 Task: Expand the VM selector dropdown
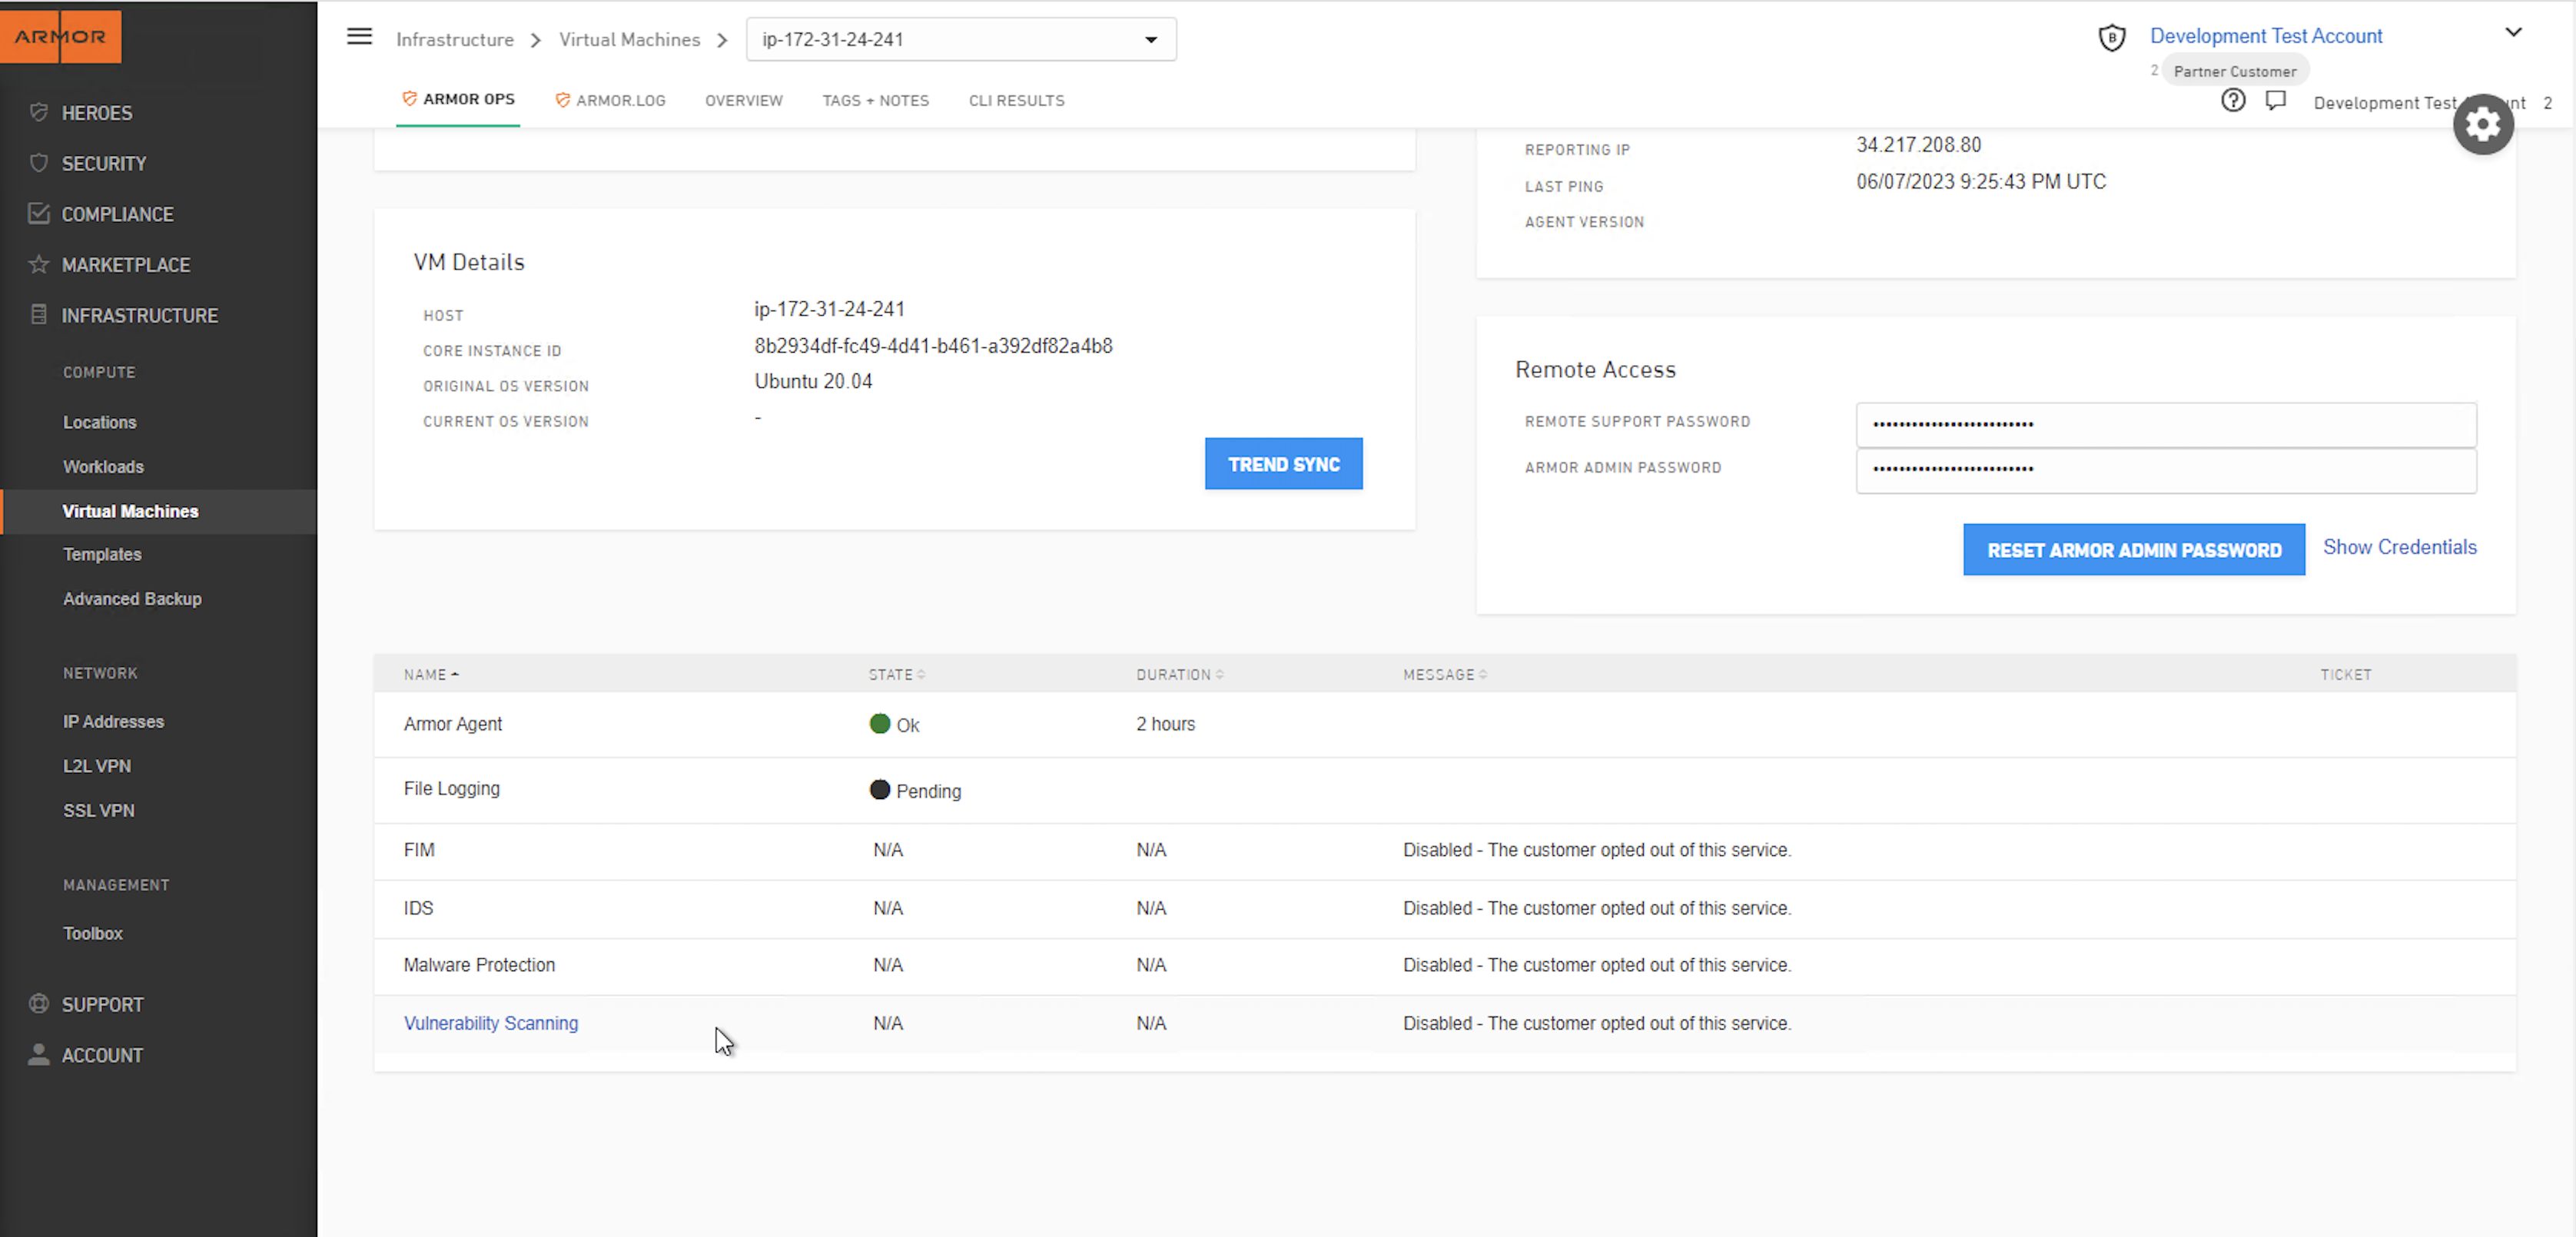1150,40
